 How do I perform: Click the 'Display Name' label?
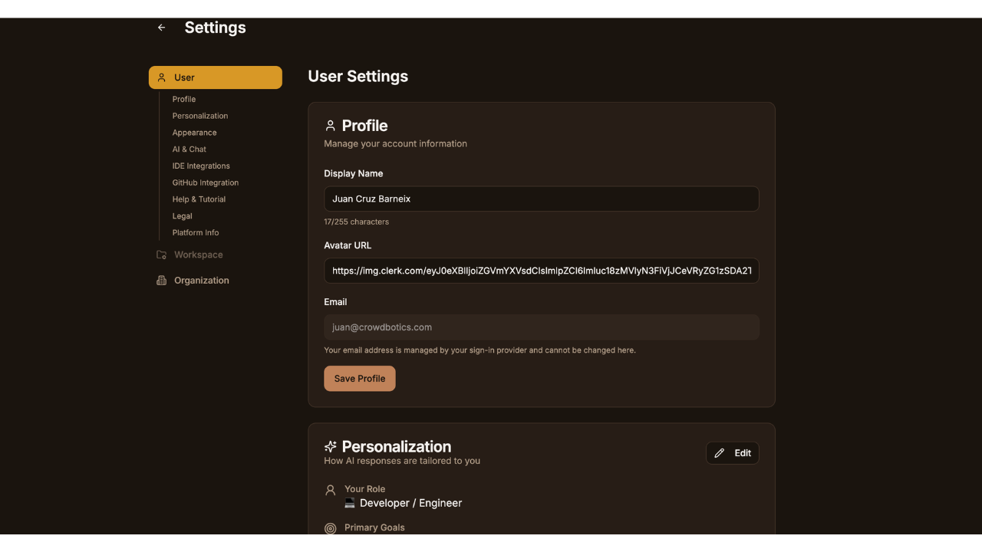(x=354, y=173)
